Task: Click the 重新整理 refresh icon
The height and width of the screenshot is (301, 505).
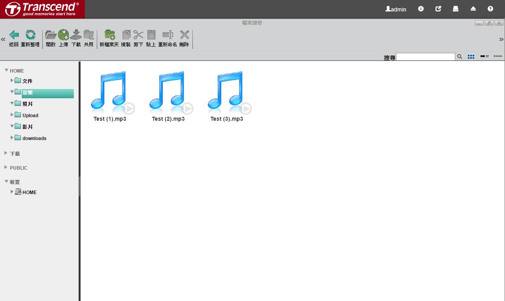Action: pyautogui.click(x=30, y=35)
